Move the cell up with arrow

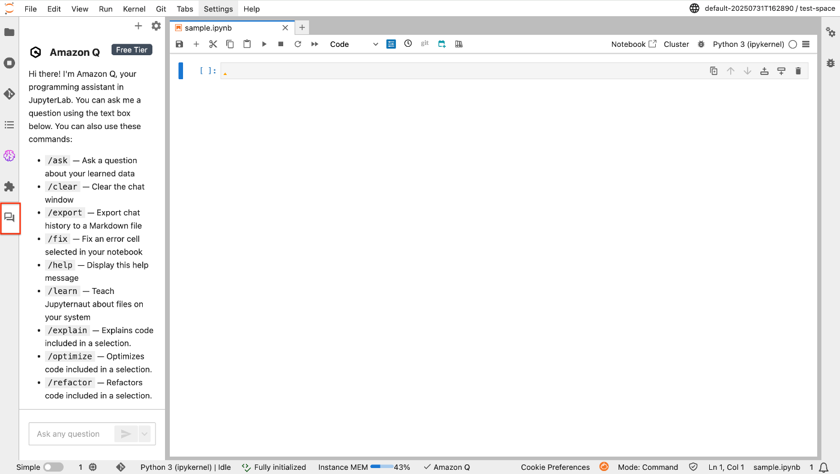[730, 71]
